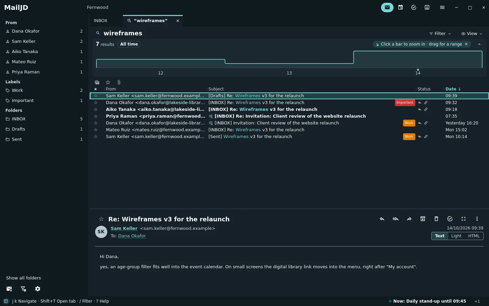The image size is (489, 306).
Task: Switch message view to Light mode
Action: (456, 236)
